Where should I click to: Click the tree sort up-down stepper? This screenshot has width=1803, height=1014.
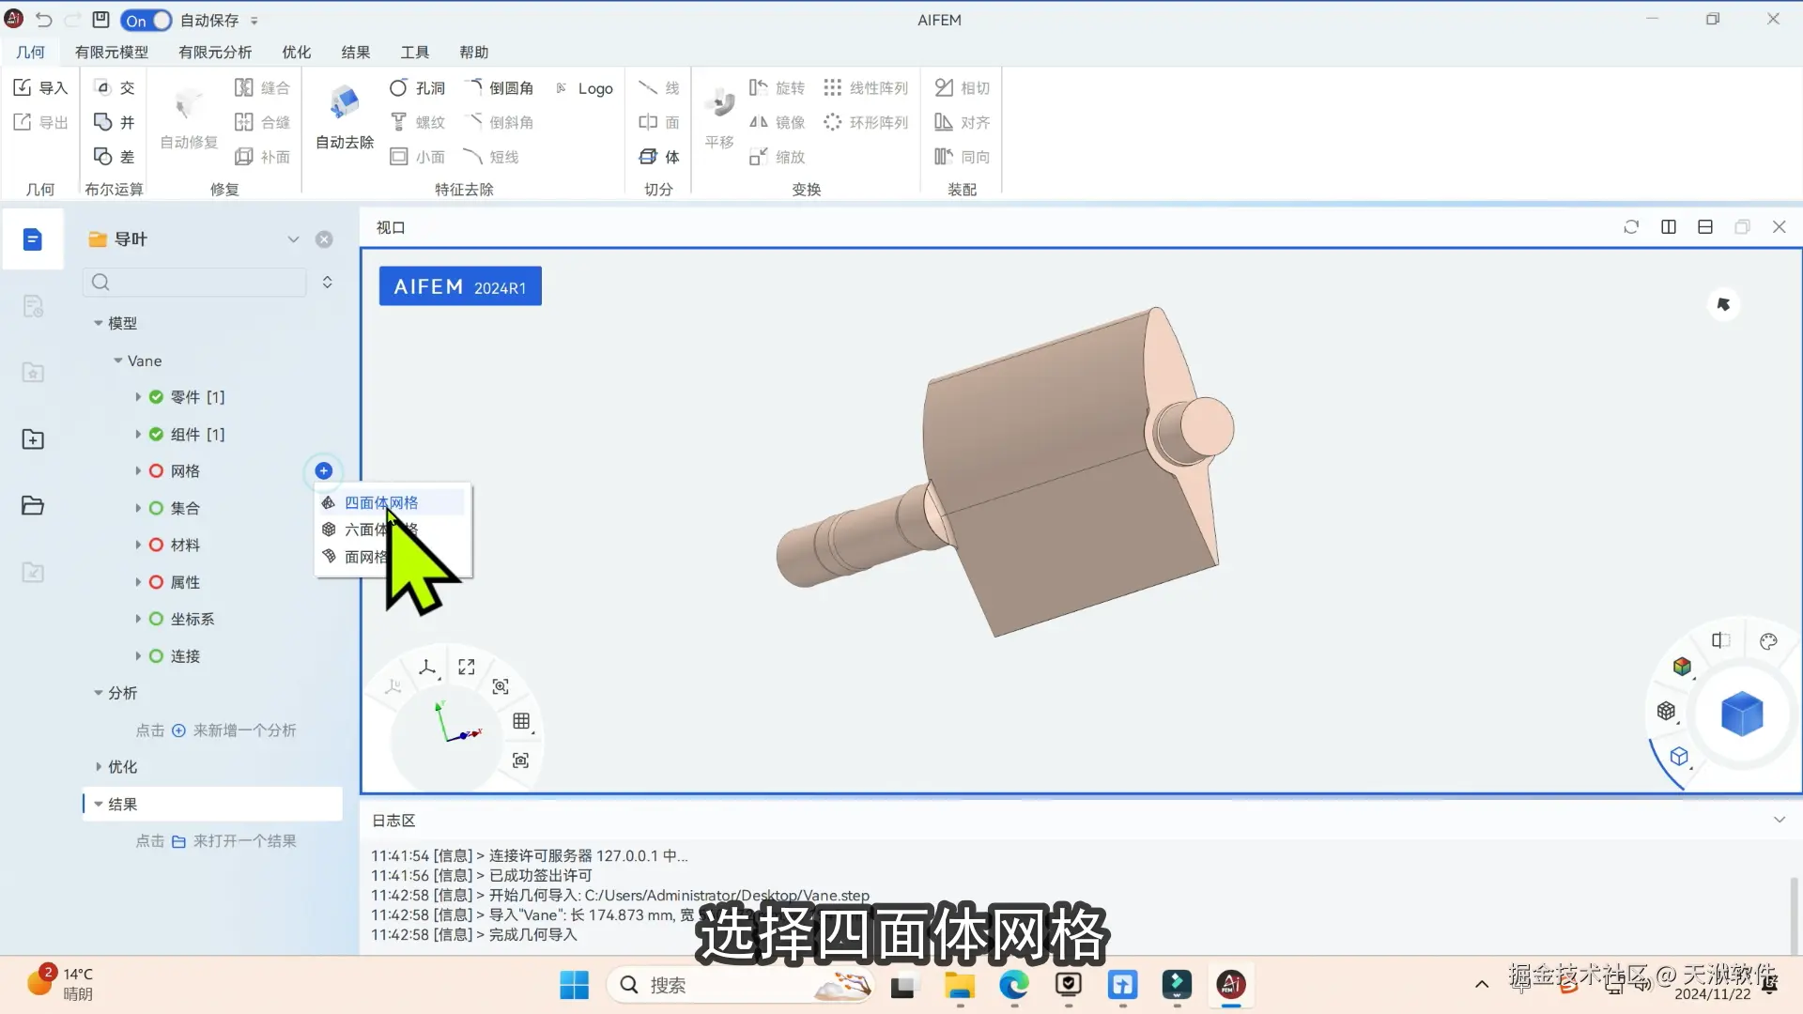tap(328, 282)
